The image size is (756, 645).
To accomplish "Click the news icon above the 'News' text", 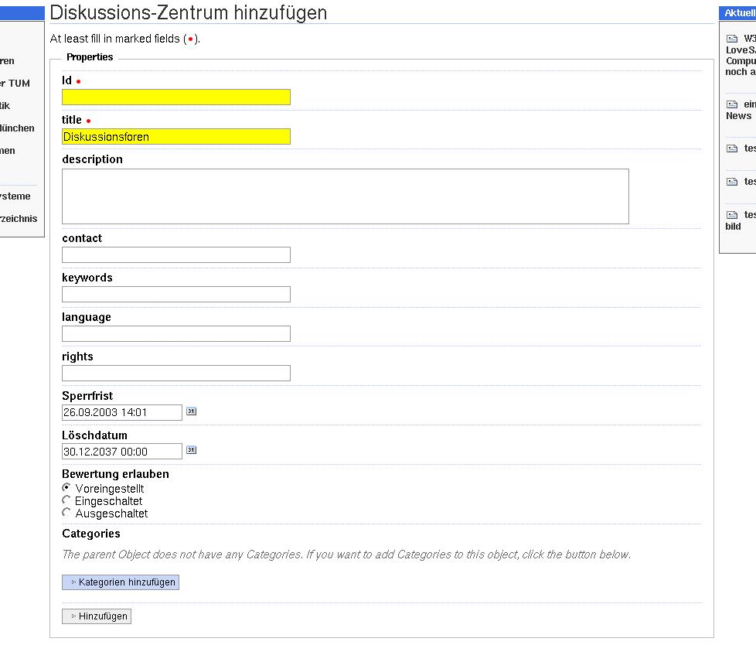I will pos(732,104).
